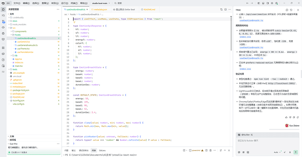Open the editor more actions ellipsis

pos(230,10)
